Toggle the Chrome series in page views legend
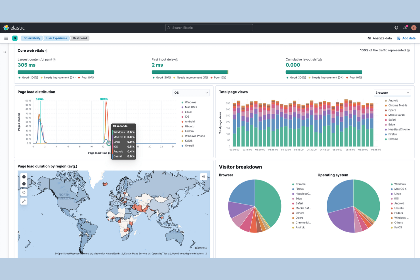 393,139
